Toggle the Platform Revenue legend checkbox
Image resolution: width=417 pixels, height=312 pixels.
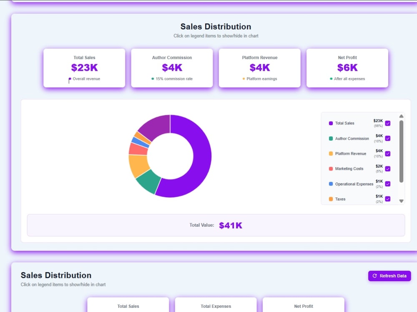[x=388, y=154]
